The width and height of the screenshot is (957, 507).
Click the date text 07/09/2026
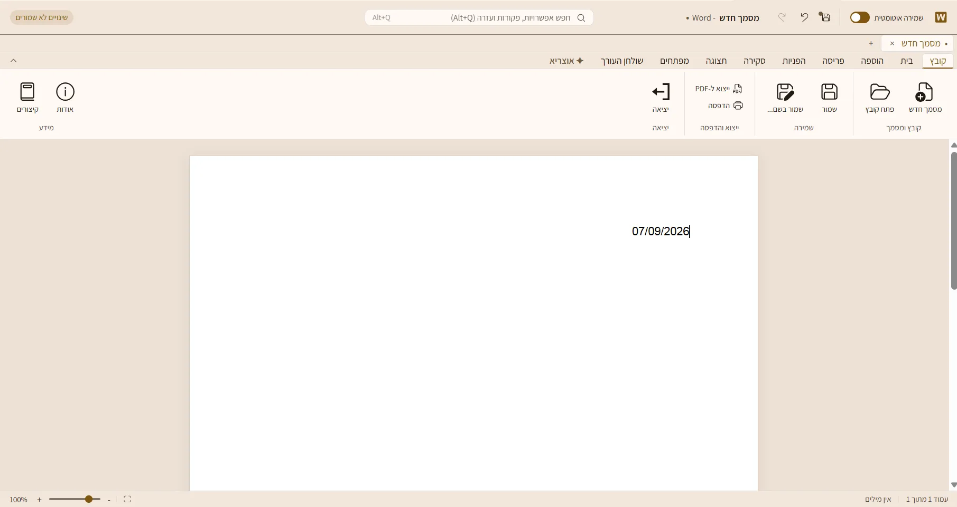(661, 231)
